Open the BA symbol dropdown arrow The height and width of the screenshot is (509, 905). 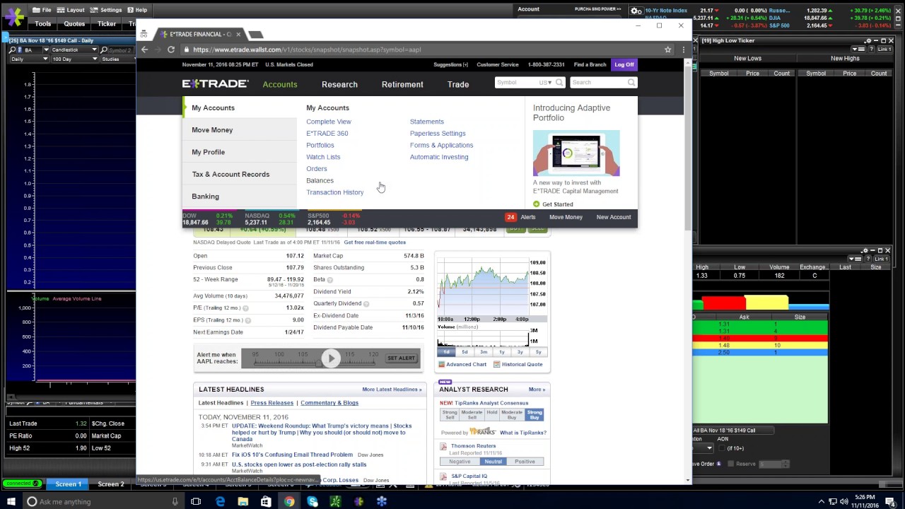pyautogui.click(x=46, y=49)
